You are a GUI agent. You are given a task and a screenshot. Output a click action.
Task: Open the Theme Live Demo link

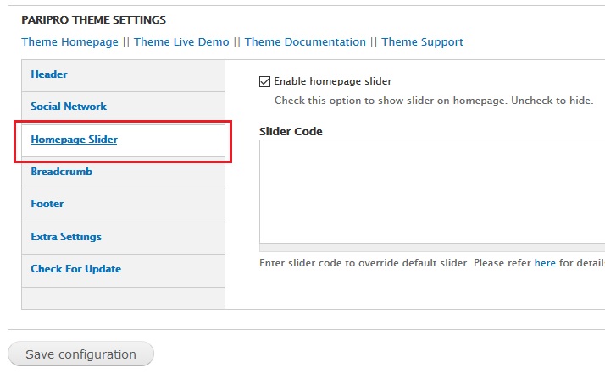pyautogui.click(x=181, y=42)
